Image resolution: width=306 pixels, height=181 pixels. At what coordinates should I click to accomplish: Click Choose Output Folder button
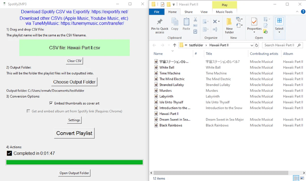click(x=74, y=82)
